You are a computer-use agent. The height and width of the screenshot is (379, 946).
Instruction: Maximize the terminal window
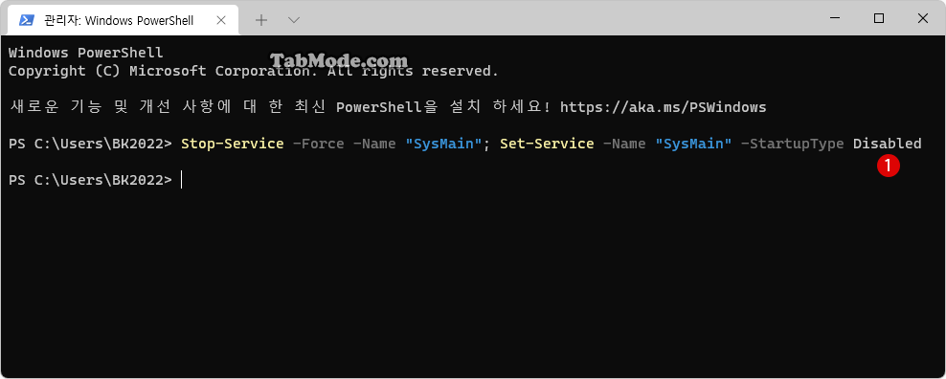coord(879,19)
